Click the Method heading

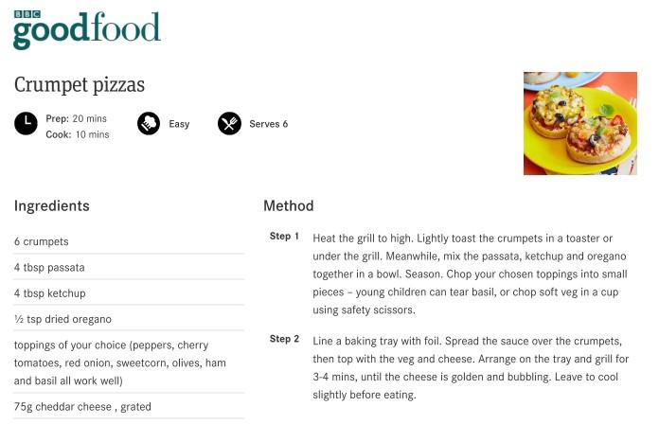pyautogui.click(x=289, y=206)
